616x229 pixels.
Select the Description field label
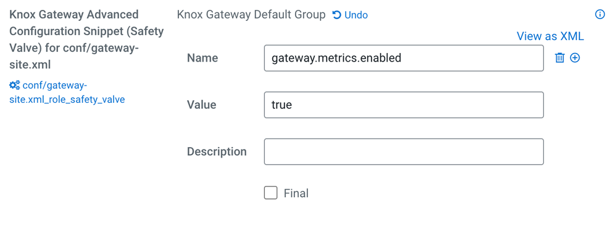click(x=217, y=152)
